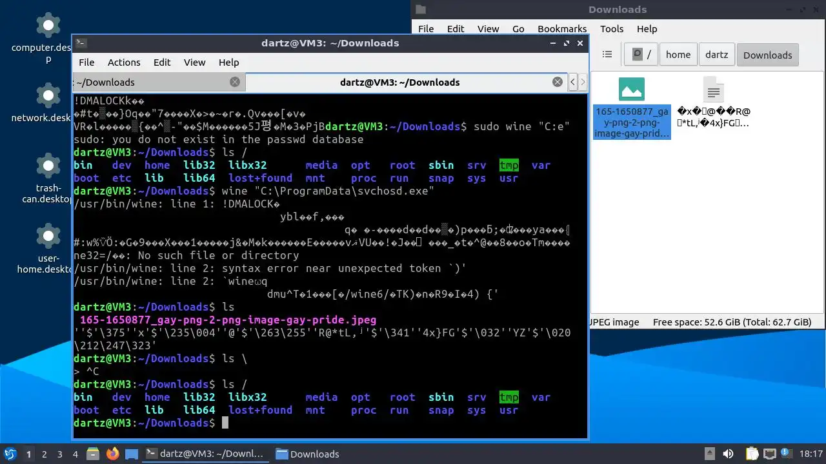This screenshot has height=464, width=826.
Task: Open Bookmarks menu in file manager
Action: (562, 29)
